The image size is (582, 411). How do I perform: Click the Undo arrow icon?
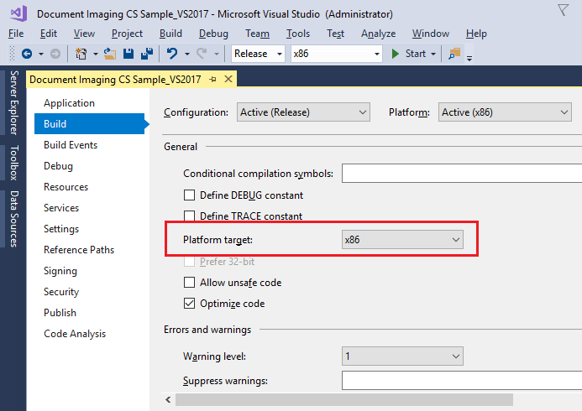click(172, 54)
